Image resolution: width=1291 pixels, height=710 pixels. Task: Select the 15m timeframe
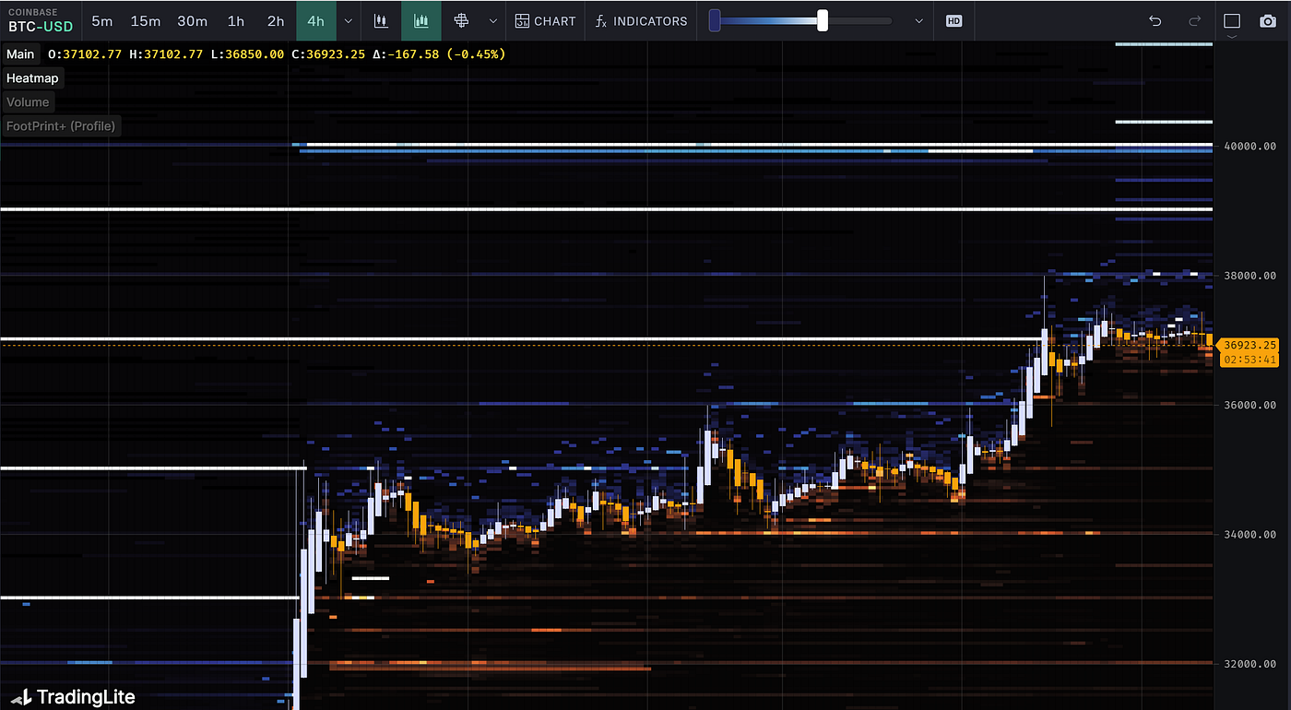coord(145,20)
